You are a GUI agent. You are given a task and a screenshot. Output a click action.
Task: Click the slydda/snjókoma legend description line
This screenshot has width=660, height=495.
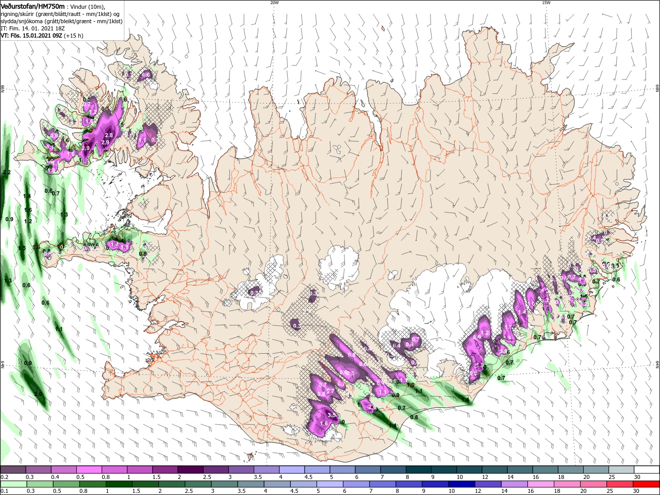pos(61,21)
